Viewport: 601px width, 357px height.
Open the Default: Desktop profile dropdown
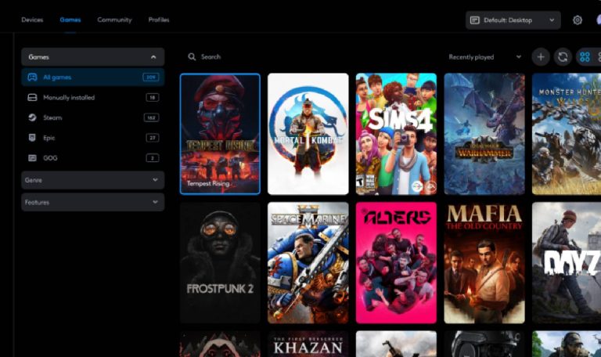(x=513, y=20)
